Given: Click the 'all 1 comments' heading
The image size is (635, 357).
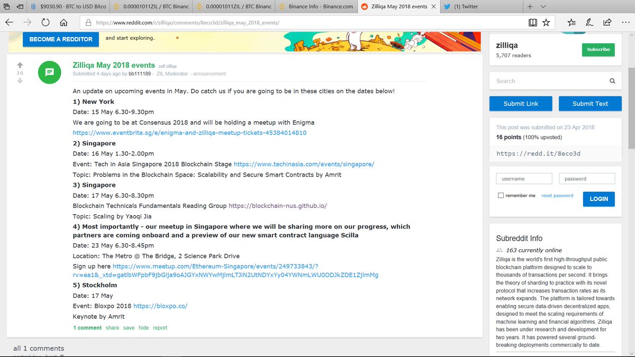Looking at the screenshot, I should click(39, 349).
